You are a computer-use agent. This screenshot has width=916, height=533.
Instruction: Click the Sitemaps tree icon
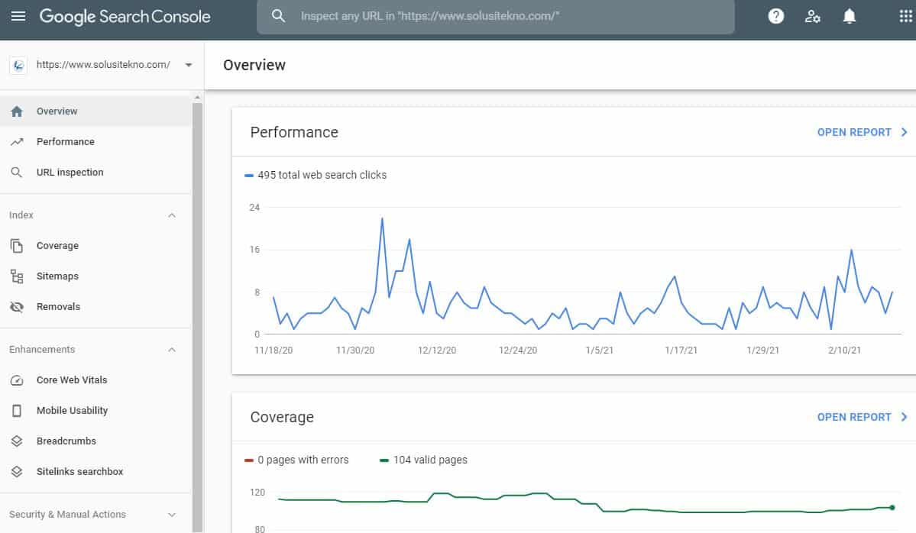[x=17, y=276]
